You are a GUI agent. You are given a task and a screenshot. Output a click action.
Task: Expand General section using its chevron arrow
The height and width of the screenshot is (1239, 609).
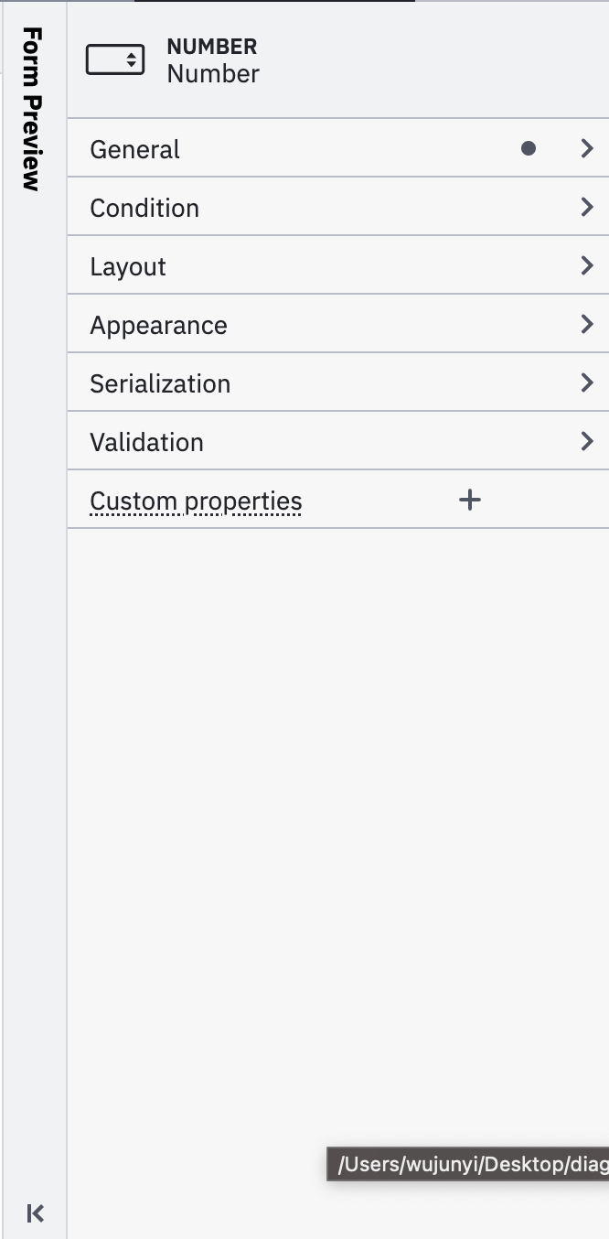587,148
